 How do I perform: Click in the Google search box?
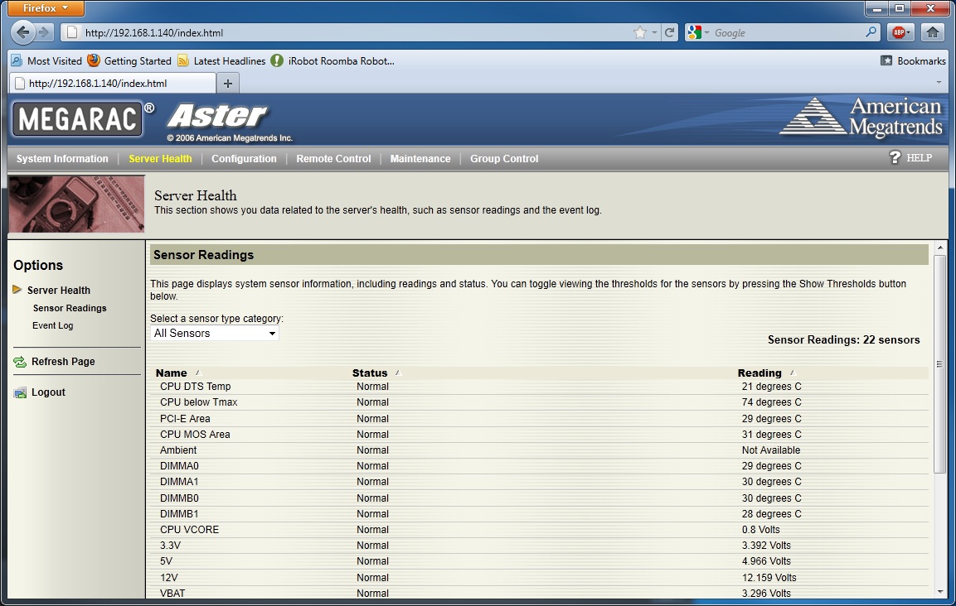[x=787, y=33]
